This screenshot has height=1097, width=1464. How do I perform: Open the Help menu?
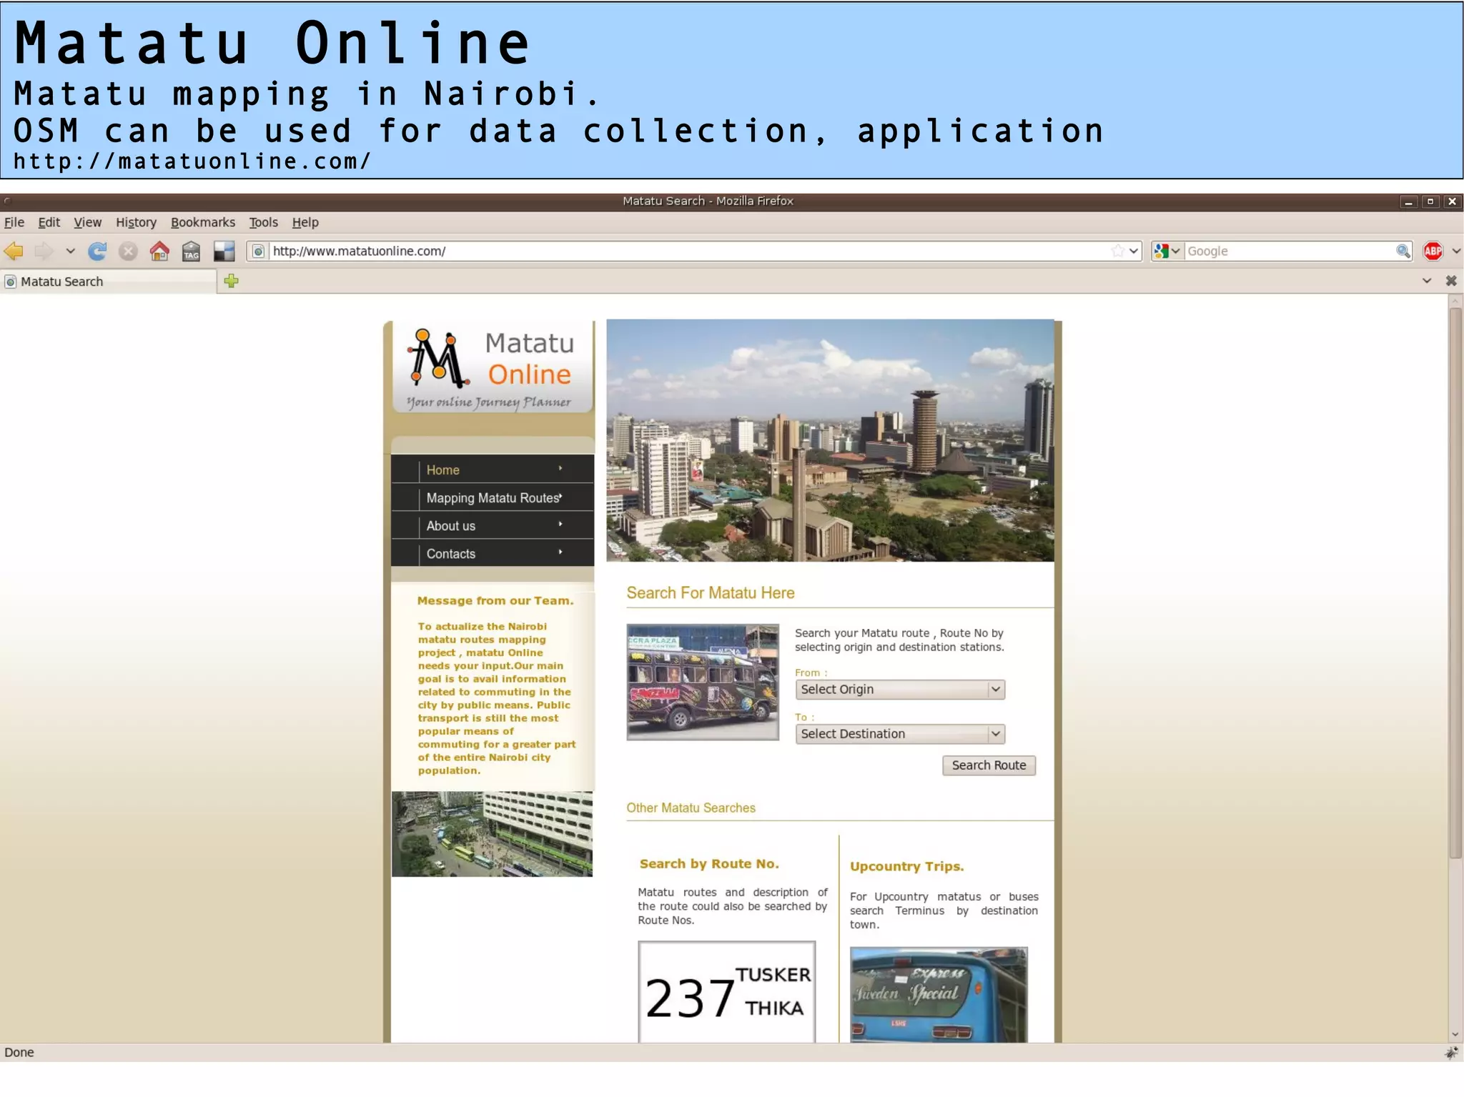pos(305,222)
